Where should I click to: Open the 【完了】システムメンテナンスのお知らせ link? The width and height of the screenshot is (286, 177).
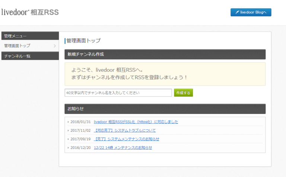pos(127,139)
